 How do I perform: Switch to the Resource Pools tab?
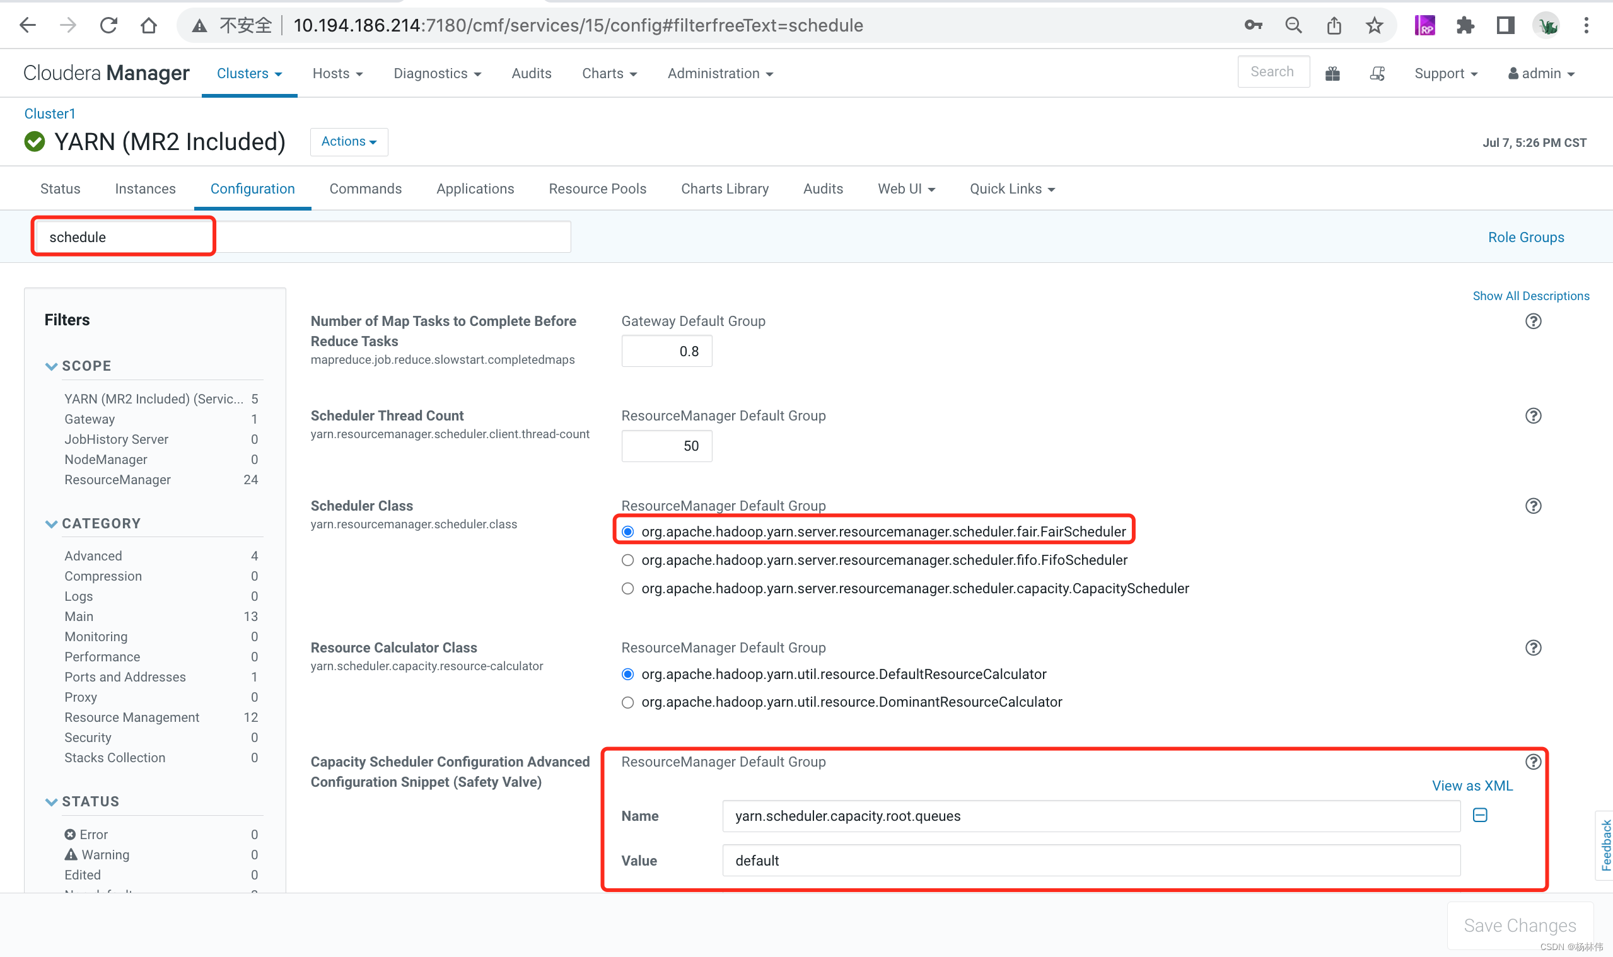click(x=597, y=189)
